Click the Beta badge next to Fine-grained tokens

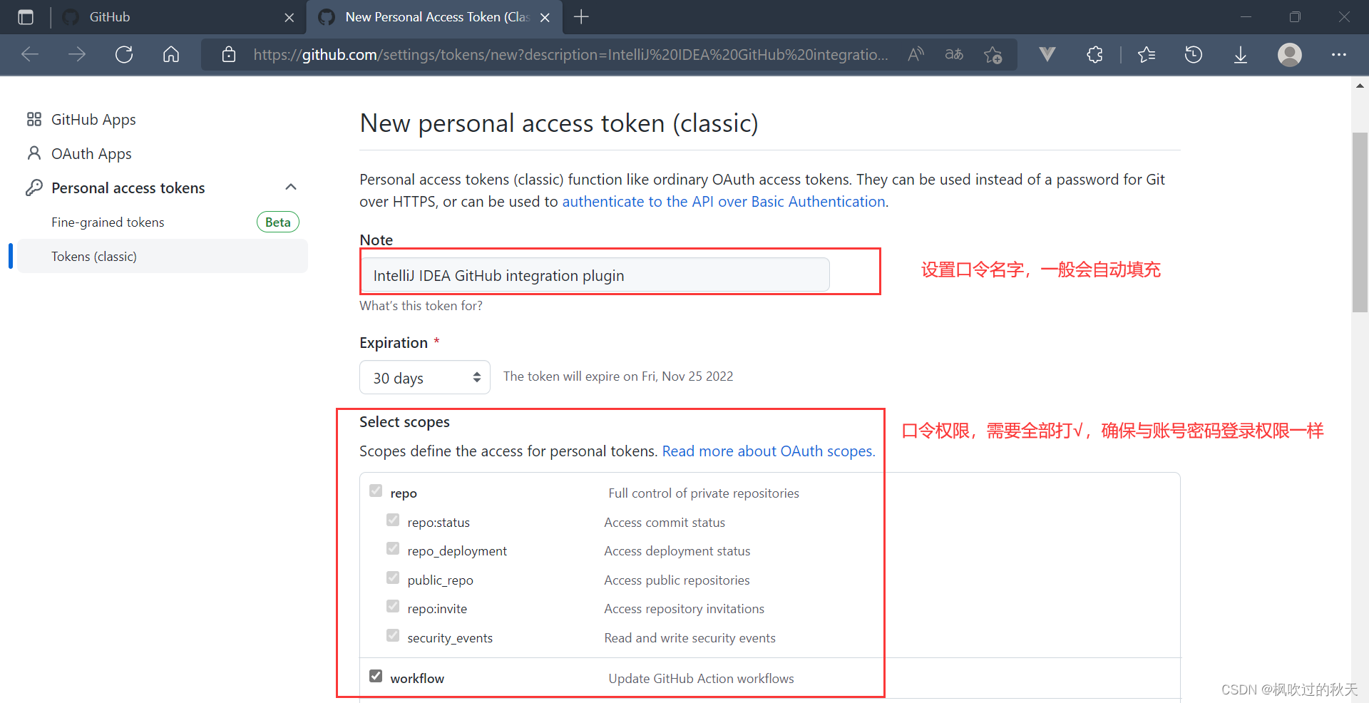[x=278, y=222]
